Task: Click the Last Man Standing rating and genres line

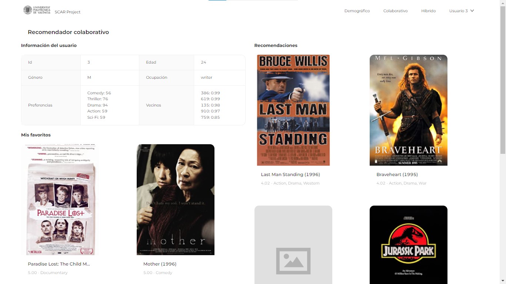Action: tap(290, 183)
